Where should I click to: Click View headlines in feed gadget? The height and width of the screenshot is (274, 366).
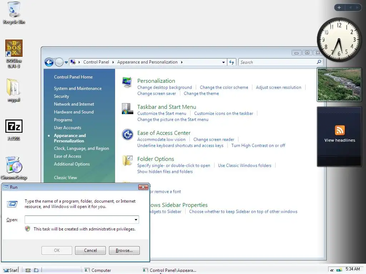click(340, 140)
